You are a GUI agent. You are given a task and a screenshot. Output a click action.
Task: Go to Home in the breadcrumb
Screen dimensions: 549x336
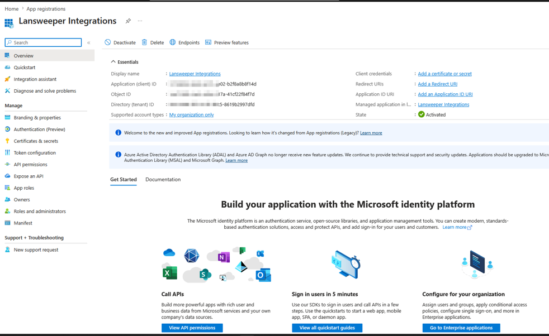click(12, 9)
